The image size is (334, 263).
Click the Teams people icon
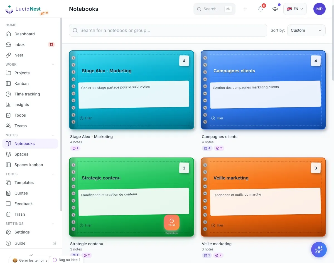[9, 126]
